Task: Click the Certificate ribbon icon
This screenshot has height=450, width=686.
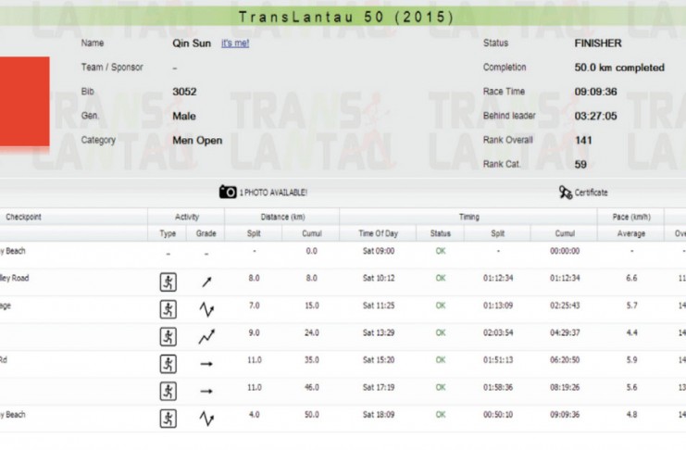Action: [565, 193]
